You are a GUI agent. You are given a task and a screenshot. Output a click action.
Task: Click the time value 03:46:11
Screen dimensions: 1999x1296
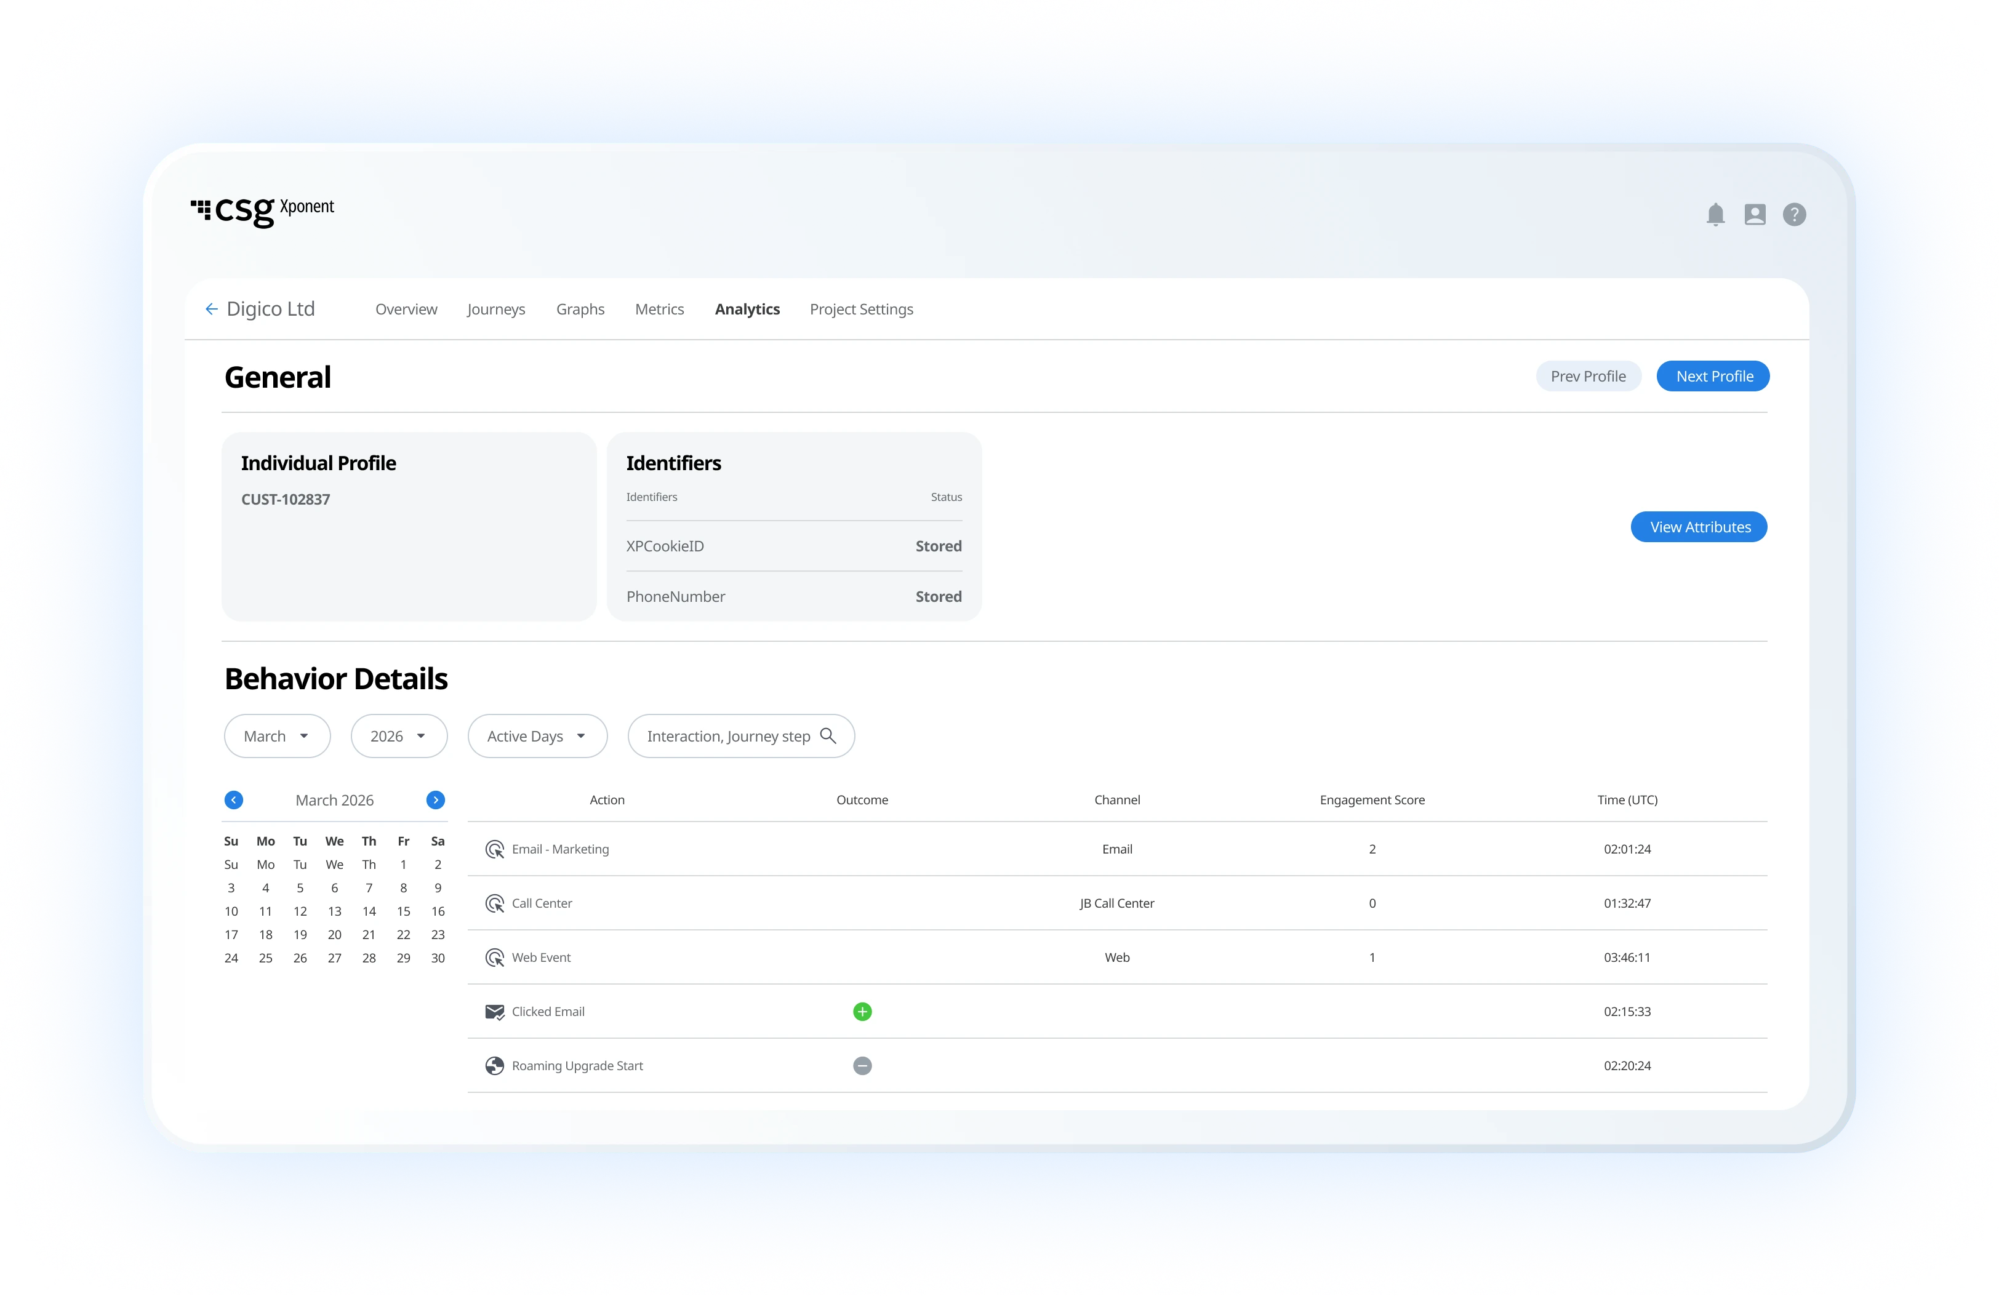coord(1627,958)
